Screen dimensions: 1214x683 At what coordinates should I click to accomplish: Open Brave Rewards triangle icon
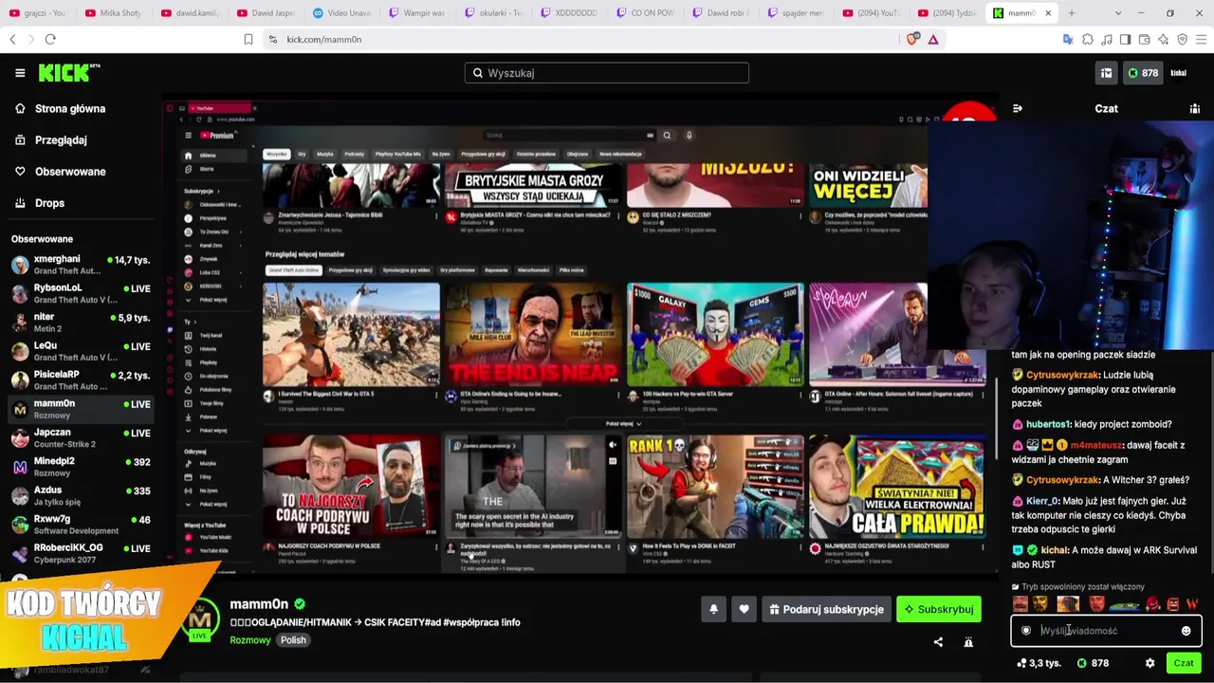(933, 39)
